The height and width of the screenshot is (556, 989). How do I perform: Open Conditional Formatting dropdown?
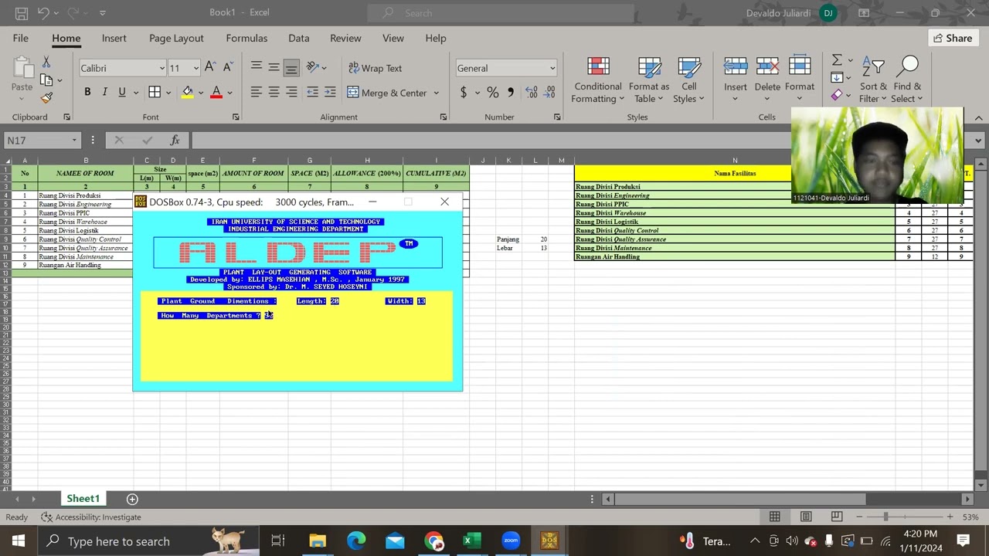pyautogui.click(x=598, y=80)
